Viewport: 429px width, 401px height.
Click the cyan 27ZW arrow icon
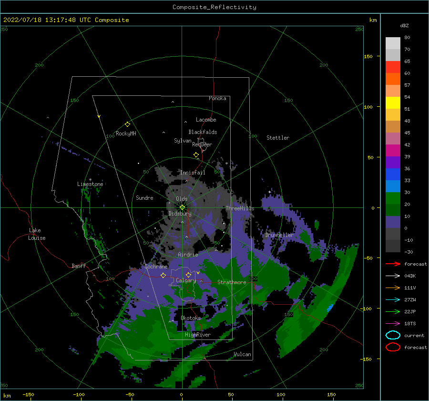(393, 300)
